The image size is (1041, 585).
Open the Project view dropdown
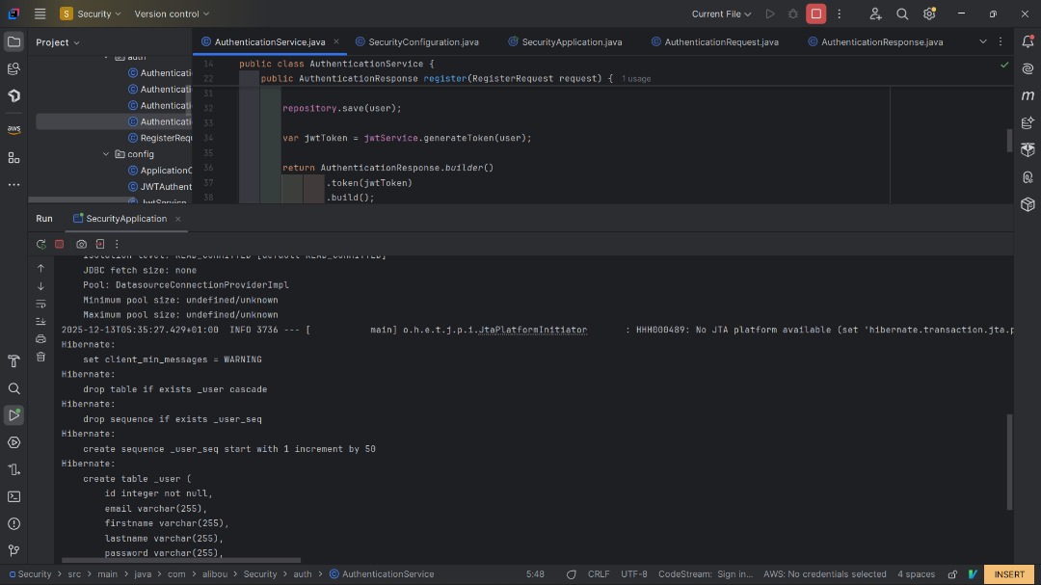point(58,42)
